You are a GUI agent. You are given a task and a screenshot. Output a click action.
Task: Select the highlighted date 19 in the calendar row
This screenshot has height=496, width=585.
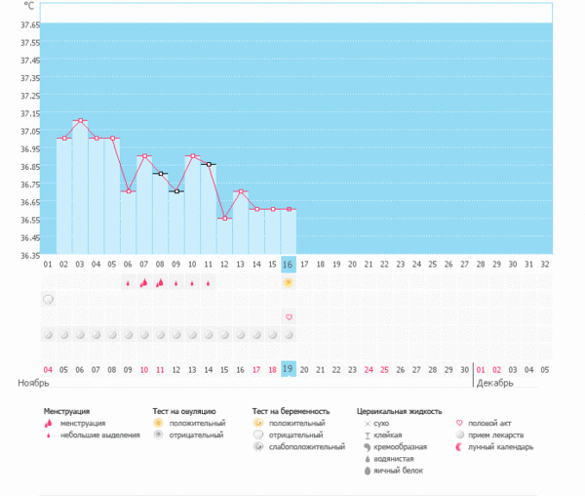[289, 369]
